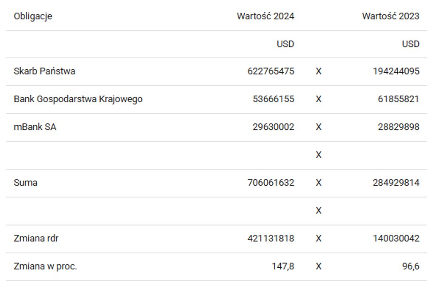This screenshot has width=432, height=286.
Task: Click the Obligacje column header
Action: [33, 16]
